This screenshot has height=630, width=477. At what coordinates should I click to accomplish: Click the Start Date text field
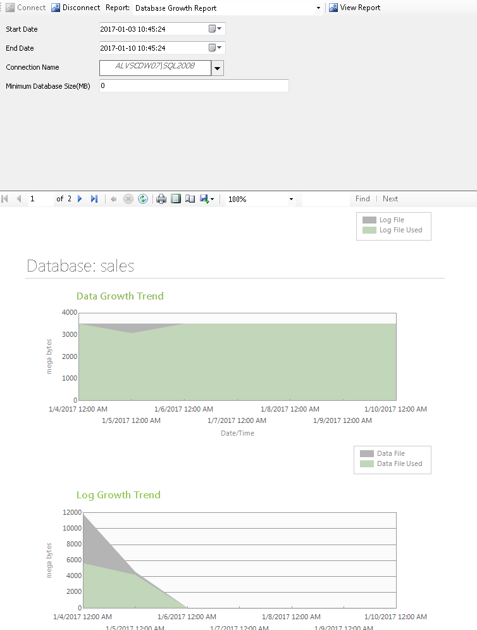pyautogui.click(x=152, y=29)
